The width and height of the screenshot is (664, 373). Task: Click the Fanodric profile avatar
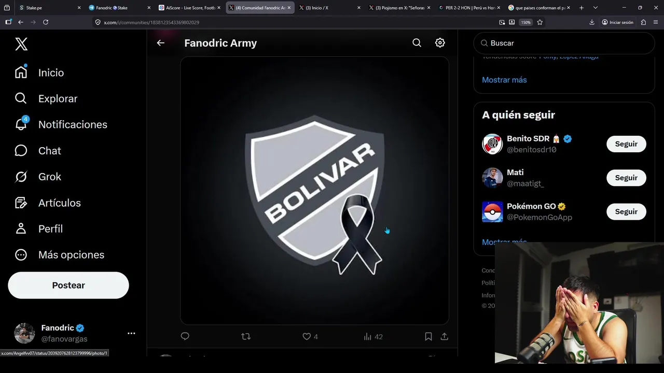pos(24,334)
